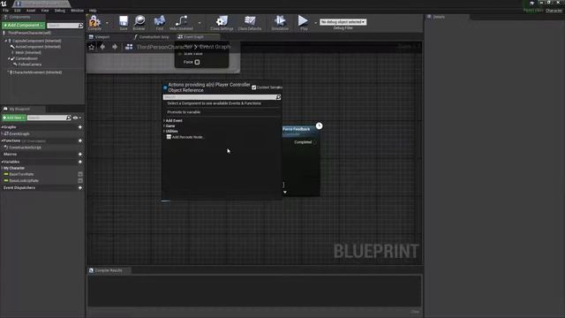Click the Add New button
The width and height of the screenshot is (565, 318).
coord(14,117)
